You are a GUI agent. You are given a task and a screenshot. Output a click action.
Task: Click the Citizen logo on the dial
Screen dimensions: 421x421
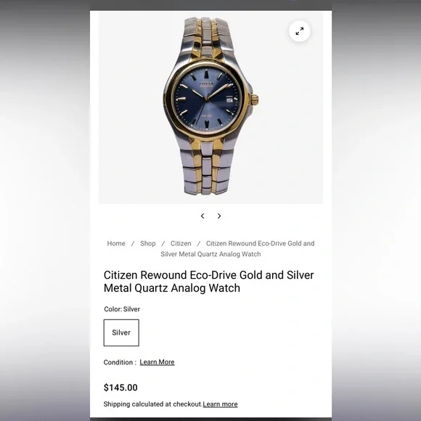point(207,84)
